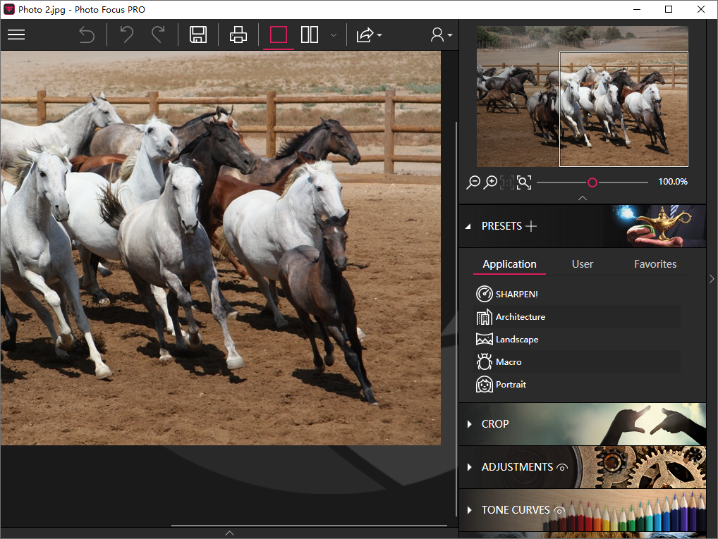Toggle the Adjustments visibility eye
Viewport: 718px width, 539px height.
tap(562, 467)
